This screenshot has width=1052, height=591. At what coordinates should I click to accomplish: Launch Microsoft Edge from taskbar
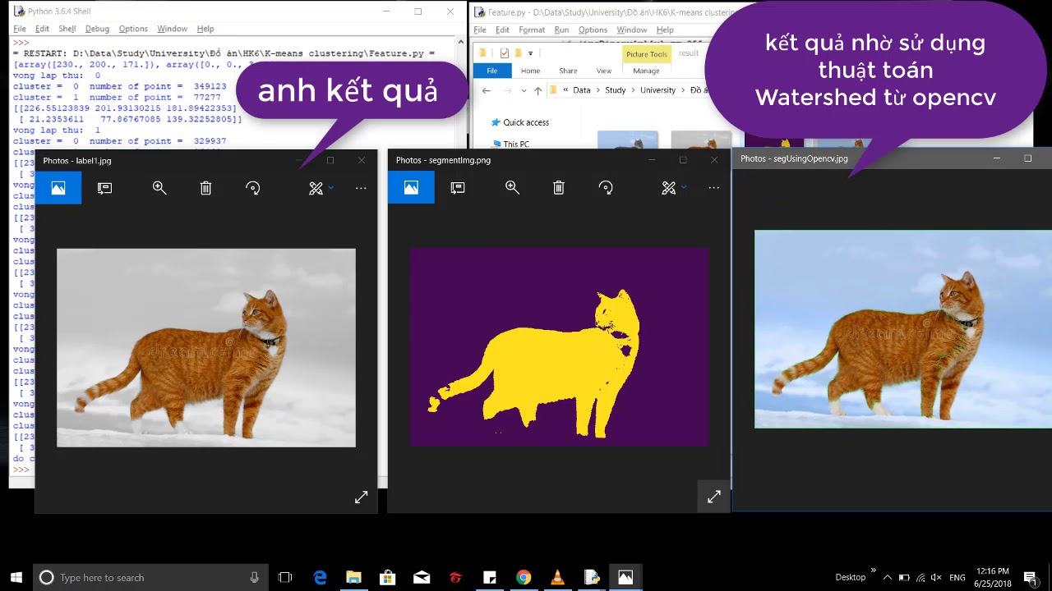pyautogui.click(x=320, y=577)
